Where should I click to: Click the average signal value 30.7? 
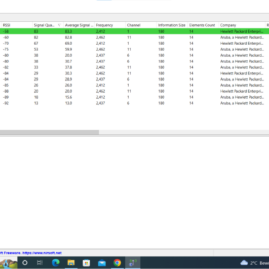click(69, 61)
